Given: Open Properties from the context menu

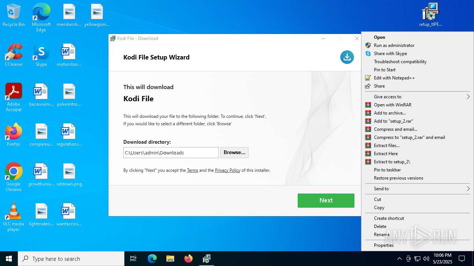Looking at the screenshot, I should click(x=417, y=245).
